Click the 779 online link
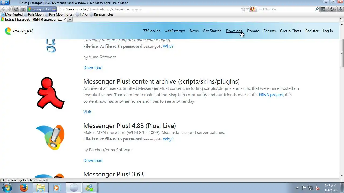The width and height of the screenshot is (344, 193). 152,31
